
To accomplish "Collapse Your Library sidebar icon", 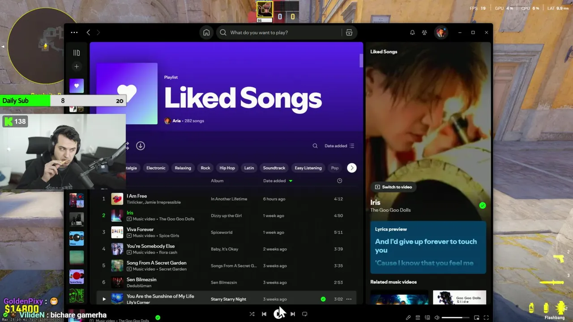I will coord(77,53).
